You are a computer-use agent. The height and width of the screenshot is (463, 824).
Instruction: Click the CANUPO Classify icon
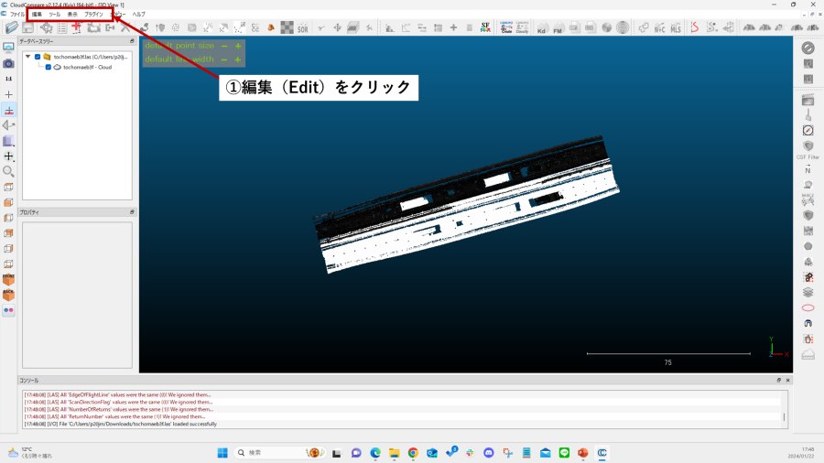pyautogui.click(x=522, y=27)
